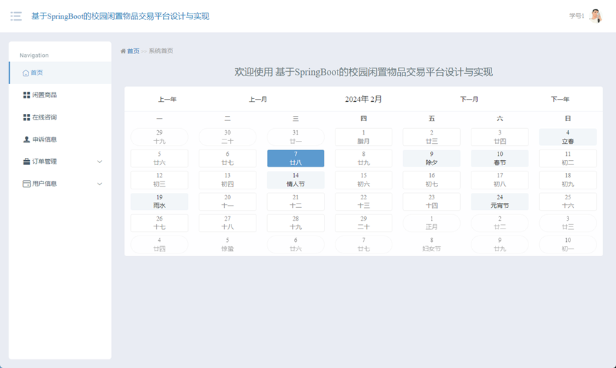Select February 29 二十
This screenshot has width=616, height=368.
[x=363, y=223]
